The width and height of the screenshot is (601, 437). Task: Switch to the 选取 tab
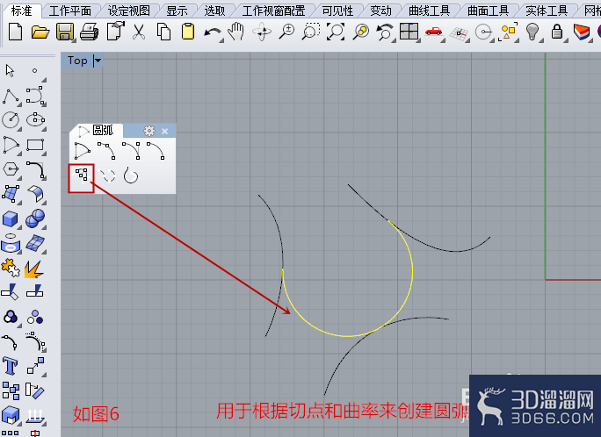[x=214, y=11]
